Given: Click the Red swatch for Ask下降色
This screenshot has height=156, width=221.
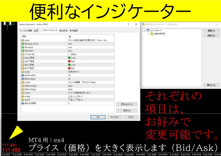Looking at the screenshot, I should tap(69, 61).
